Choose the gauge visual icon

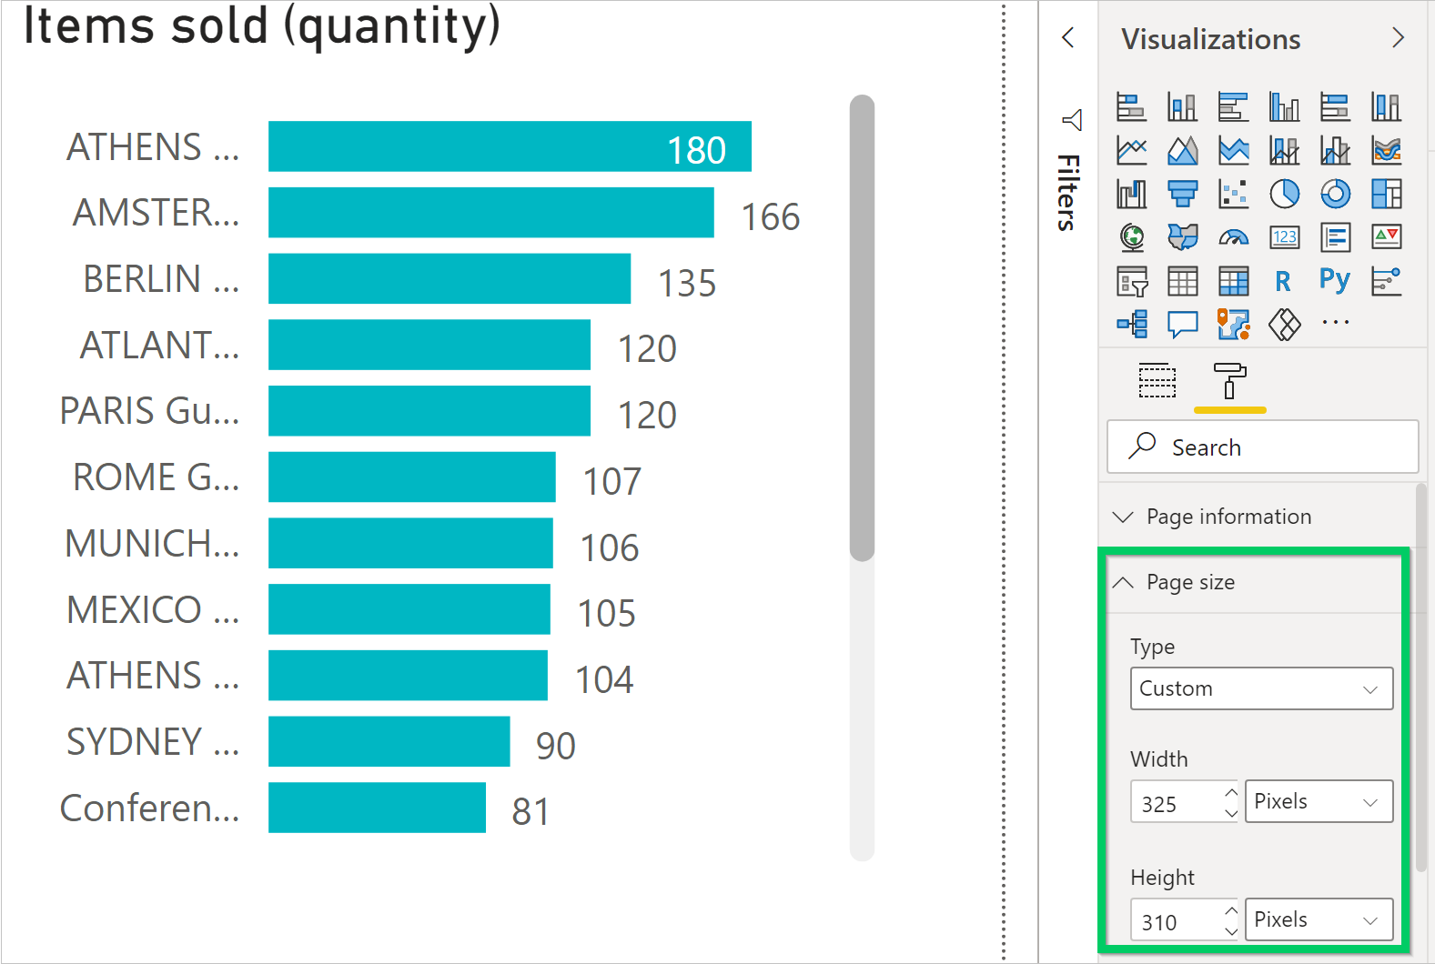tap(1233, 237)
